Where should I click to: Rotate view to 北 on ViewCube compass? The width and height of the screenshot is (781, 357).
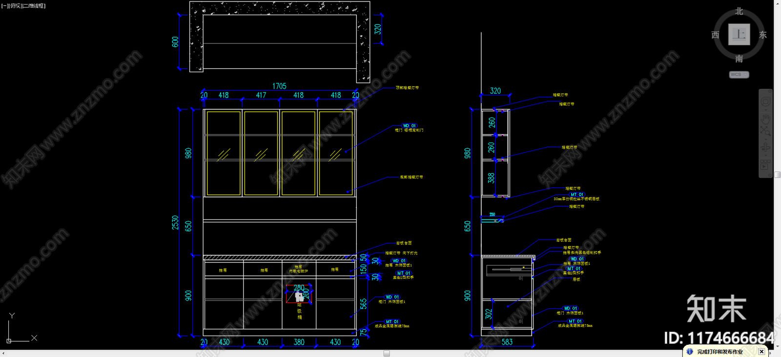[739, 11]
